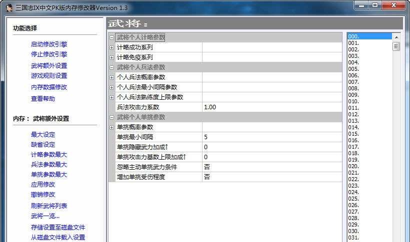Expand 个人兵法最小间隔参数
The width and height of the screenshot is (410, 242).
tap(111, 87)
